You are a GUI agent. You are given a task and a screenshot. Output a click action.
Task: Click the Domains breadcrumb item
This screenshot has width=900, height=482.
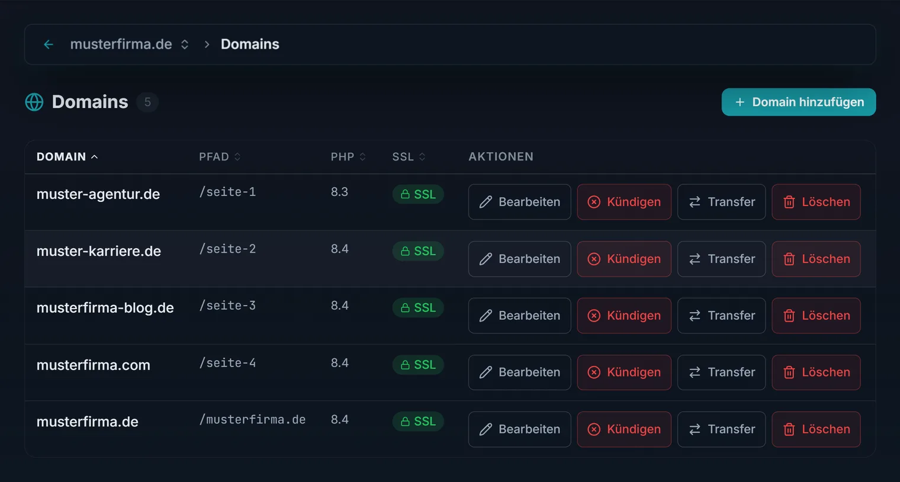250,44
